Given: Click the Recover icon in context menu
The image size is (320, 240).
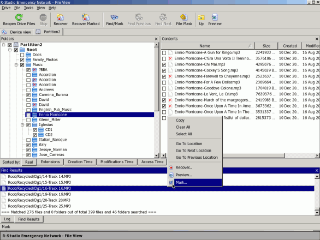Looking at the screenshot, I should (171, 167).
